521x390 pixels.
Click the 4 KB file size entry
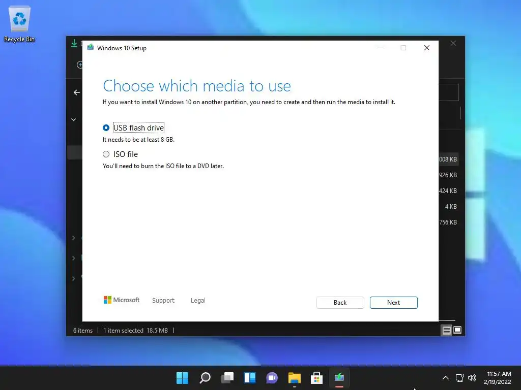(x=451, y=207)
